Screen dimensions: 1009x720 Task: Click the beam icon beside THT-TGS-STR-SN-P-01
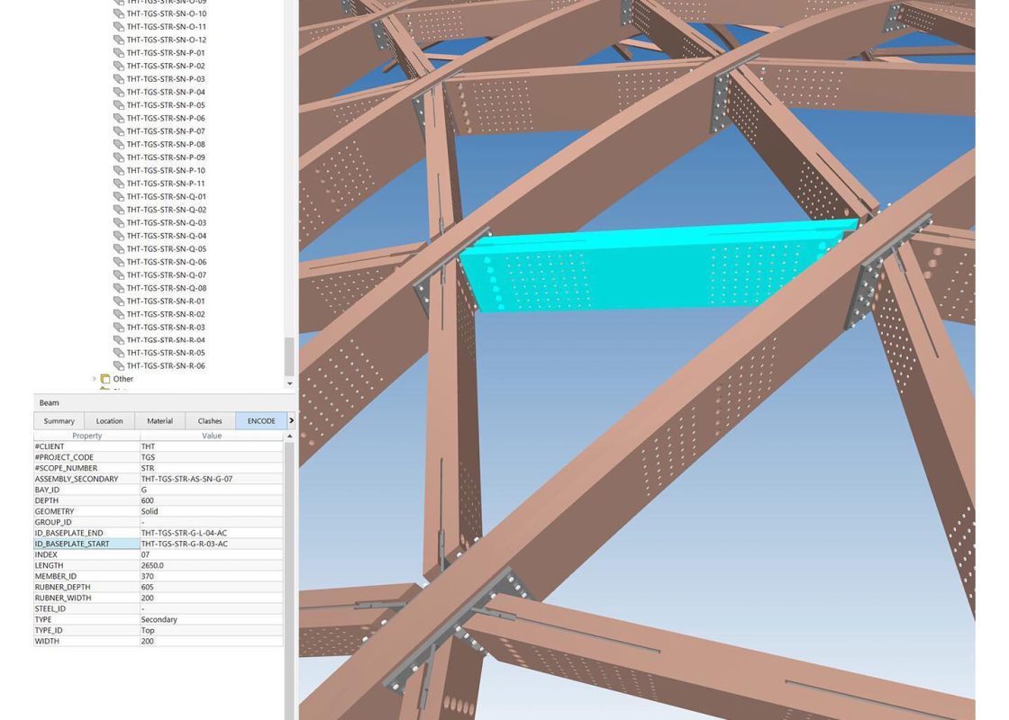coord(119,53)
